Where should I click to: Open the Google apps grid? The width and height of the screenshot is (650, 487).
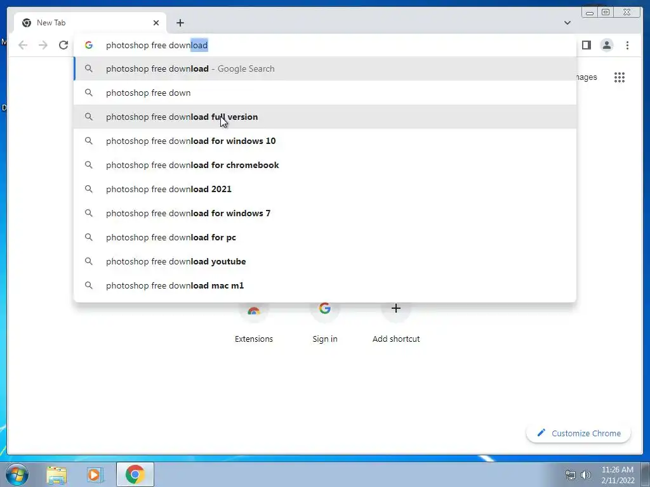click(x=620, y=77)
